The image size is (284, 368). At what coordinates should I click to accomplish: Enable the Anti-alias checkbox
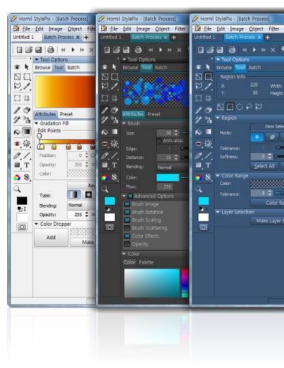159,141
